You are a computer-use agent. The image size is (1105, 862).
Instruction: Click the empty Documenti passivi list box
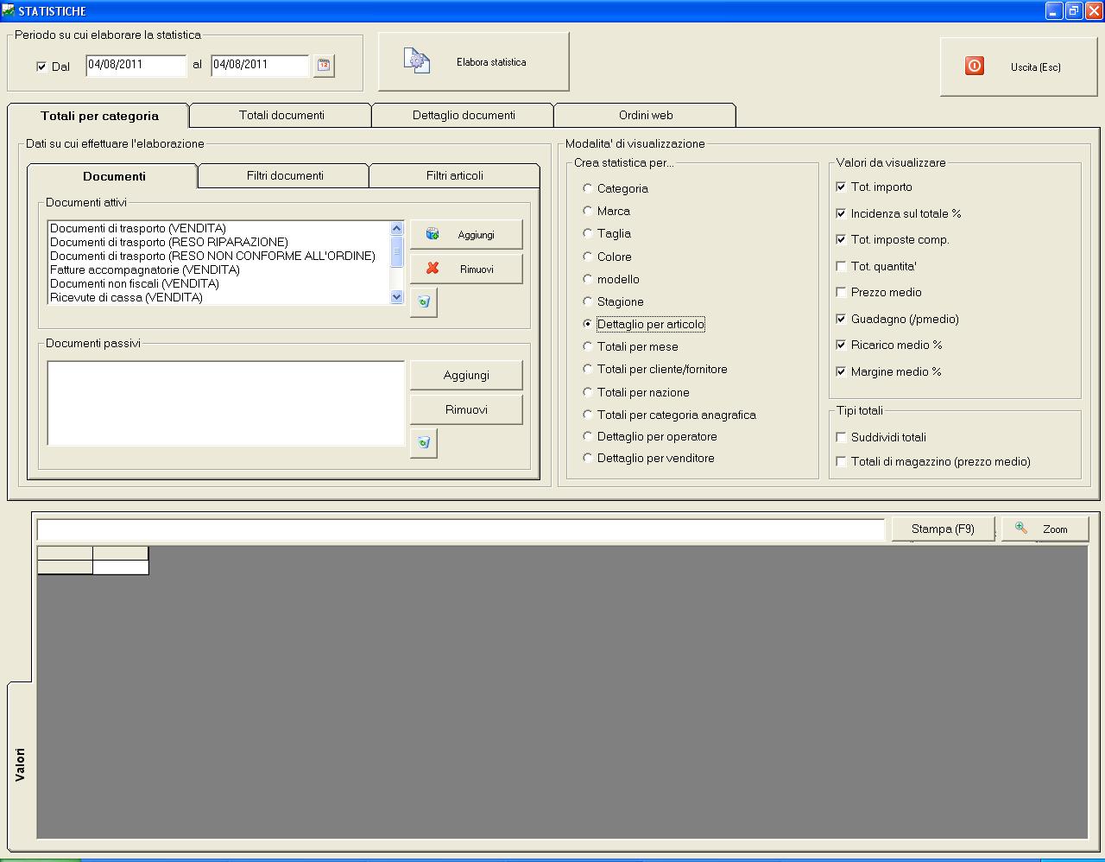click(226, 403)
